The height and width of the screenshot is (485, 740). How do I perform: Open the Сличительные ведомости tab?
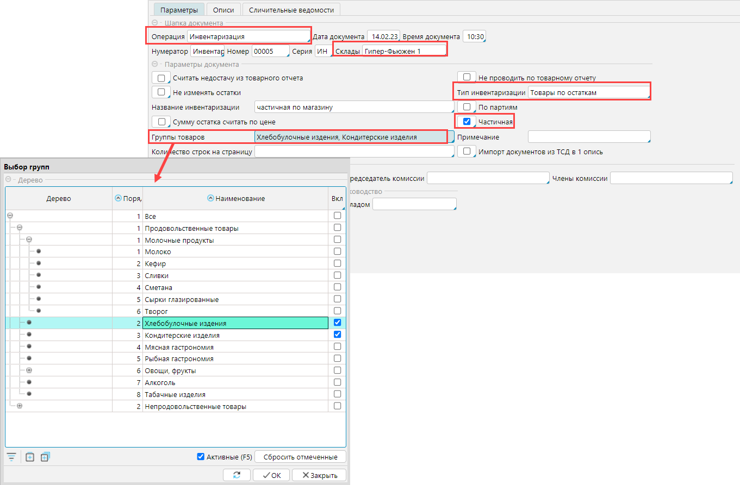tap(291, 9)
